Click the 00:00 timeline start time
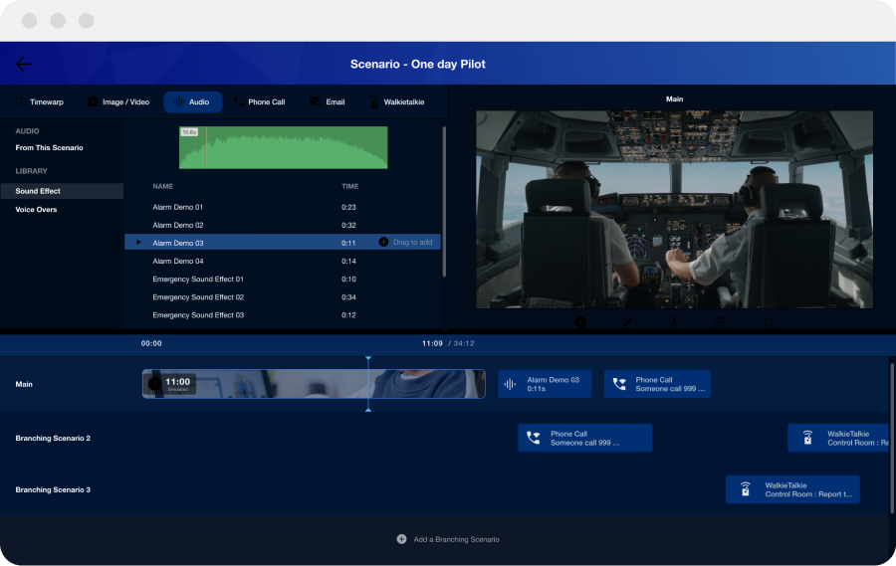 (151, 343)
